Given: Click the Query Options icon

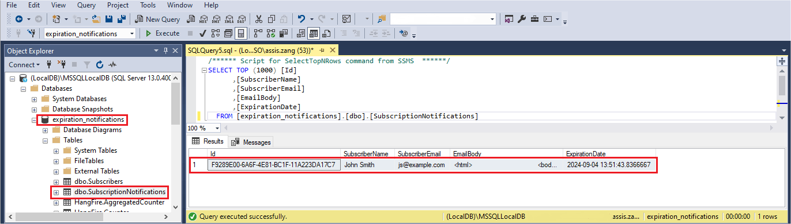Looking at the screenshot, I should click(228, 33).
